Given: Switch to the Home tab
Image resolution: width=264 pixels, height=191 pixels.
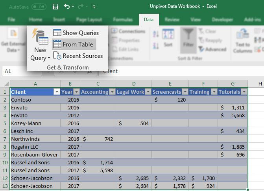Looking at the screenshot, I should (x=35, y=20).
